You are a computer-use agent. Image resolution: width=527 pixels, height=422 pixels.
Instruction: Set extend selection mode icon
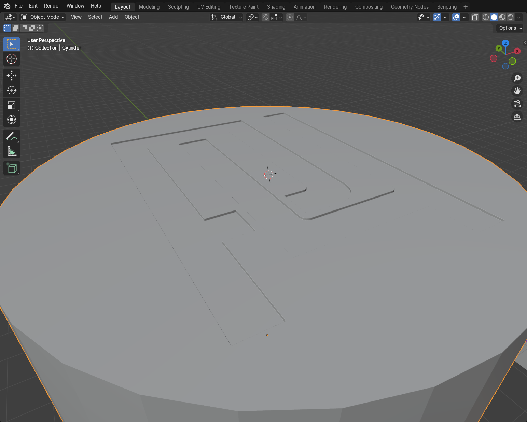point(15,28)
